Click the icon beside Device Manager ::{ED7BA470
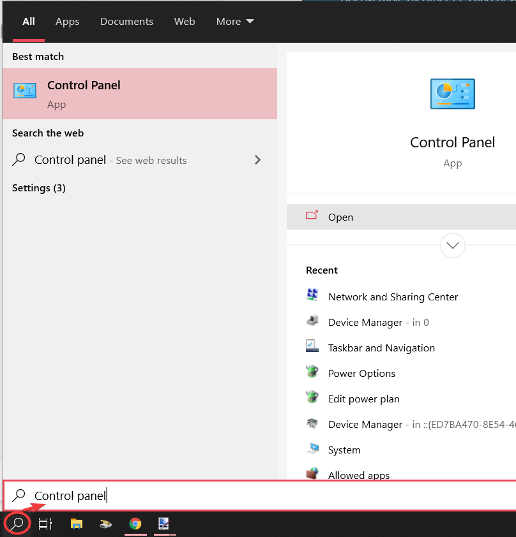 312,423
